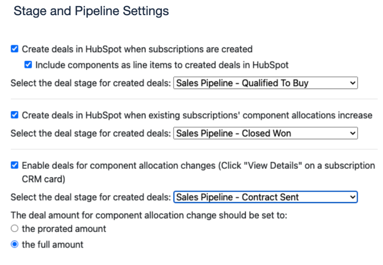Open the Sales Pipeline - Contract Sent dropdown
Viewport: 383px width, 265px height.
click(265, 197)
